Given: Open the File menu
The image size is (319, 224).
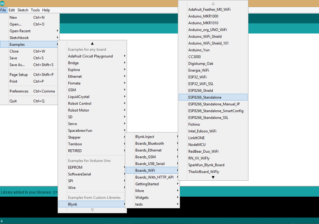Looking at the screenshot, I should pos(3,10).
